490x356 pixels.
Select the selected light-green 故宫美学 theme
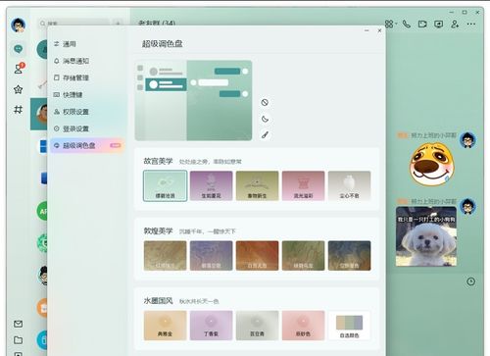[166, 185]
